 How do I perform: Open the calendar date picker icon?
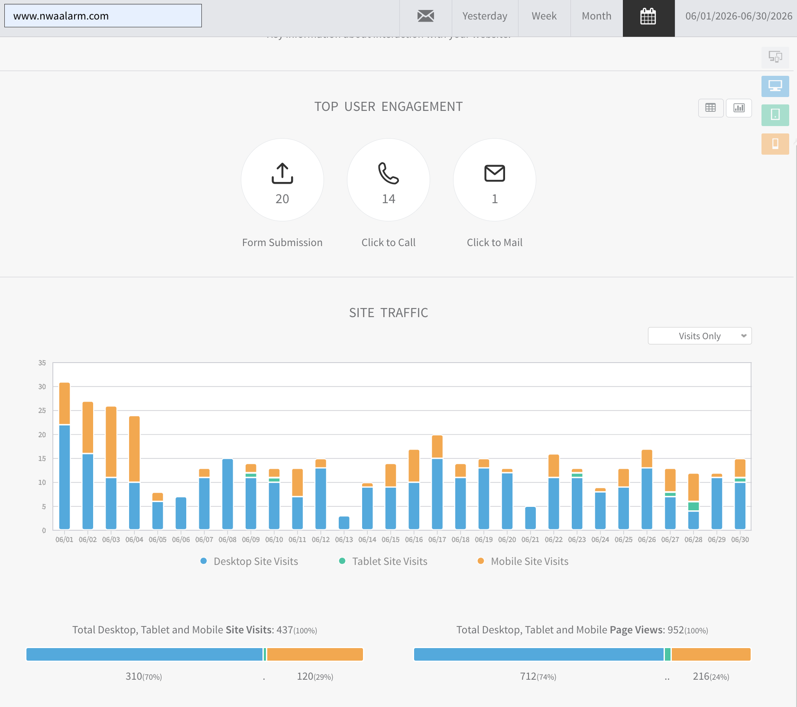(x=648, y=17)
